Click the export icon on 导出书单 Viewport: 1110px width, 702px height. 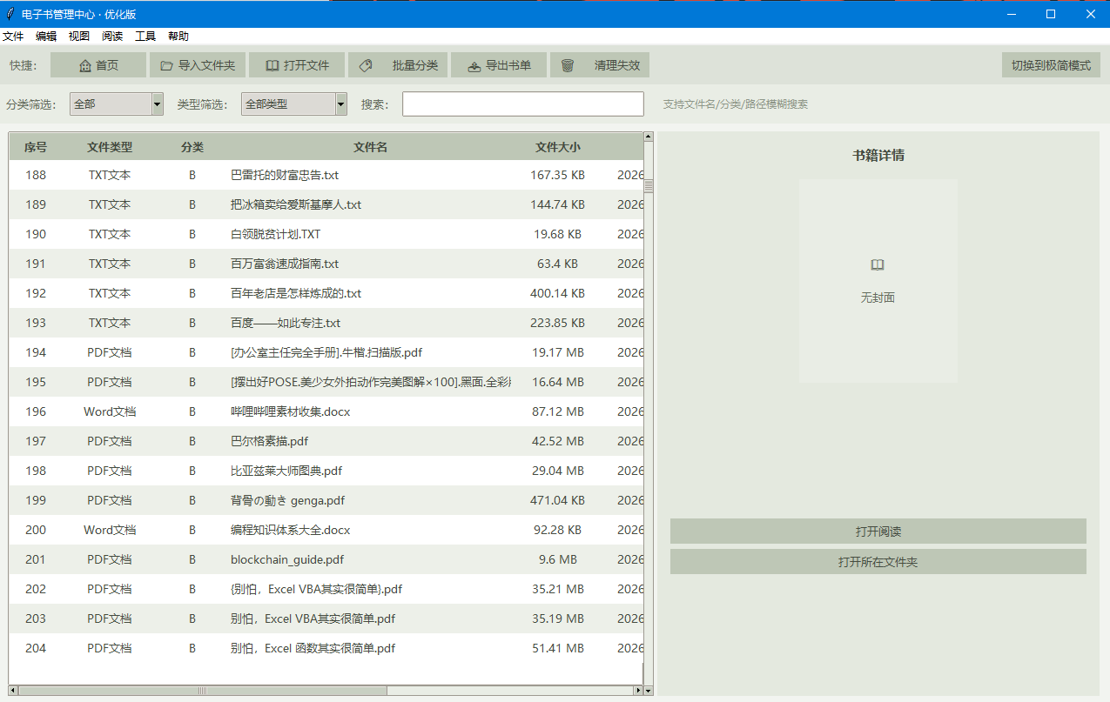pos(474,65)
